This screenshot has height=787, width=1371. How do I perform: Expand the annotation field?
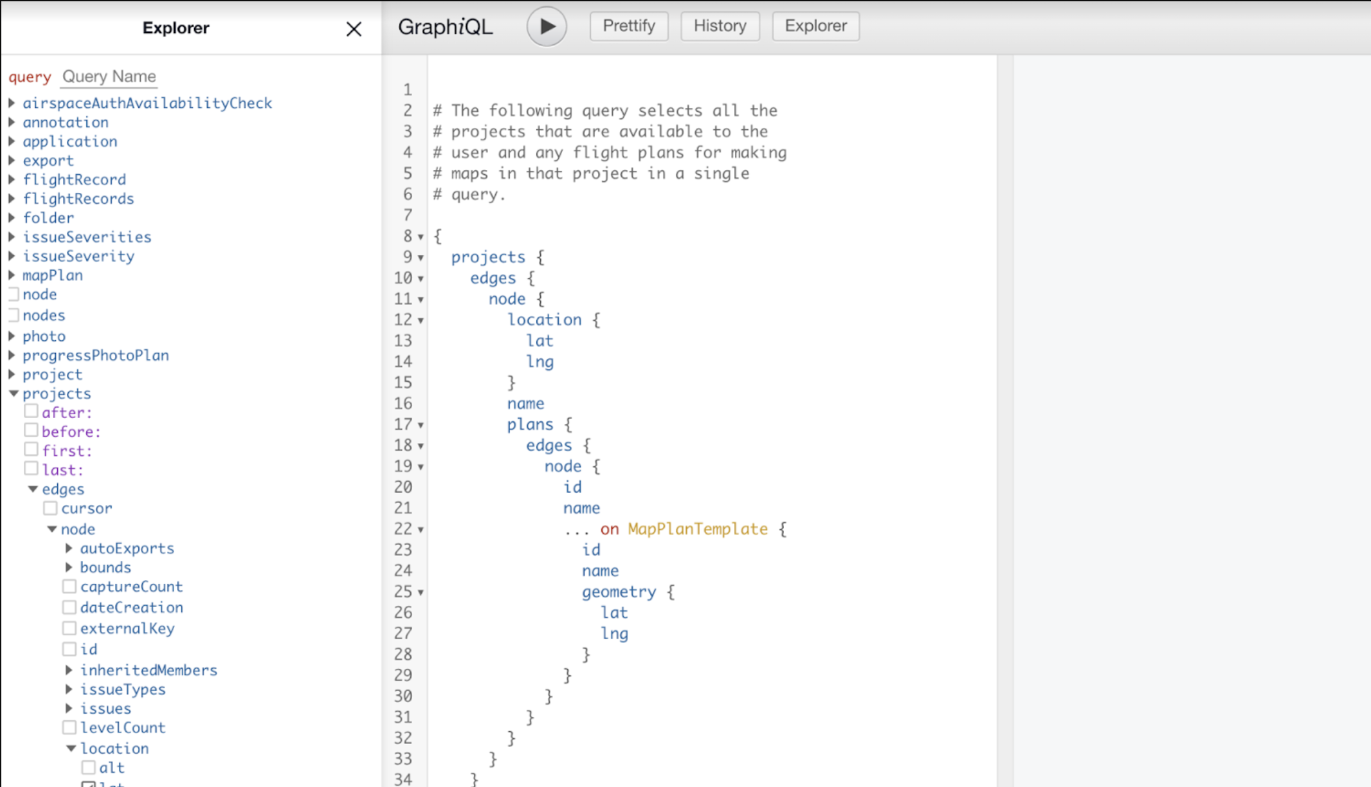pos(12,122)
